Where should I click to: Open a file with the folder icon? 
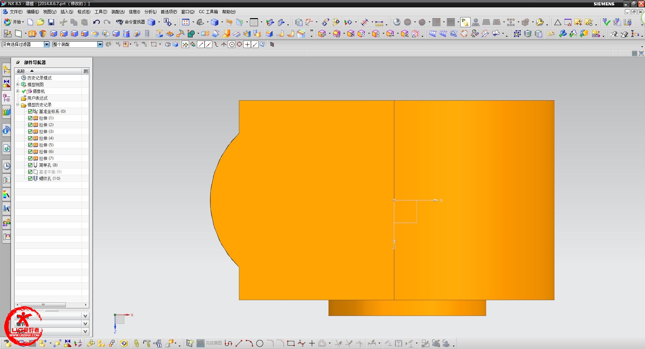[41, 22]
